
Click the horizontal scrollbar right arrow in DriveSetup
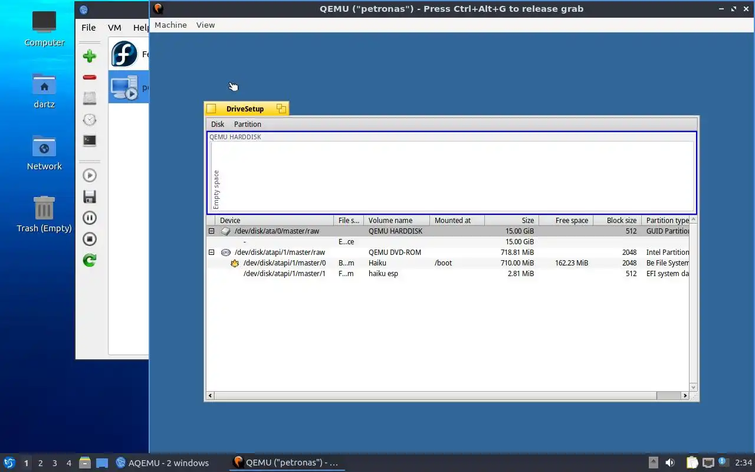[x=685, y=395]
